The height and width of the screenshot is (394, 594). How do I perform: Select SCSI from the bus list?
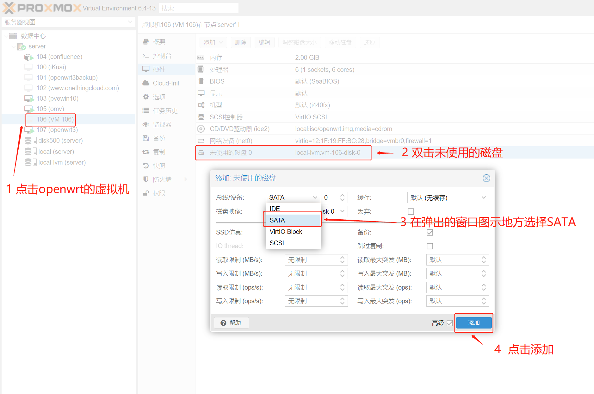[x=293, y=243]
